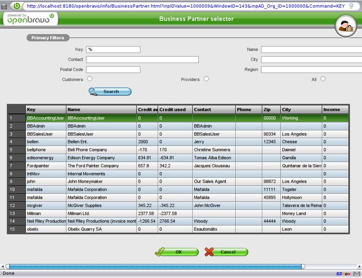Screen dimensions: 362x278
Task: Select the All radio button
Action: point(323,79)
